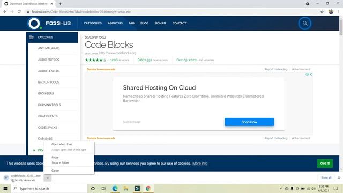Open CATEGORIES in top navigation
The height and width of the screenshot is (193, 343).
(x=93, y=23)
